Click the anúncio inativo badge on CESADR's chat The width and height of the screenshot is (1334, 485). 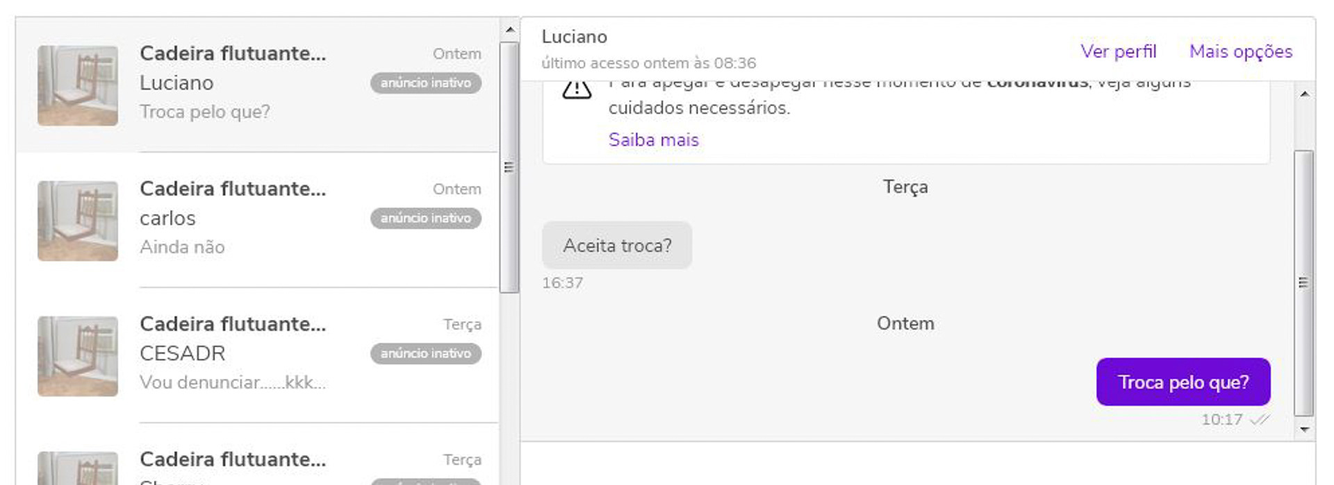click(426, 353)
